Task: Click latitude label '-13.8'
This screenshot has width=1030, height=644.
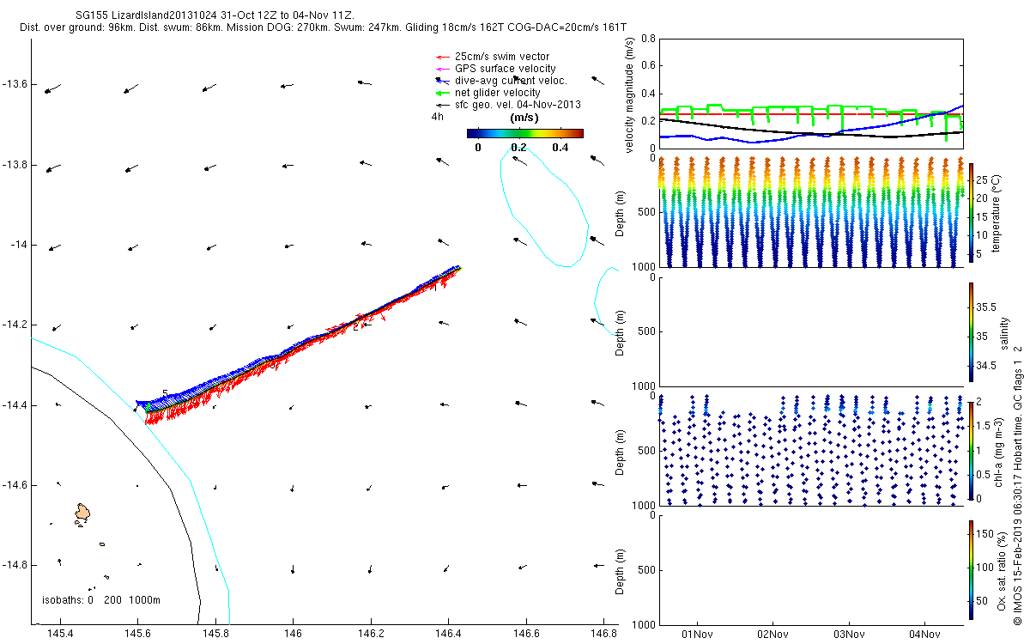Action: 15,165
